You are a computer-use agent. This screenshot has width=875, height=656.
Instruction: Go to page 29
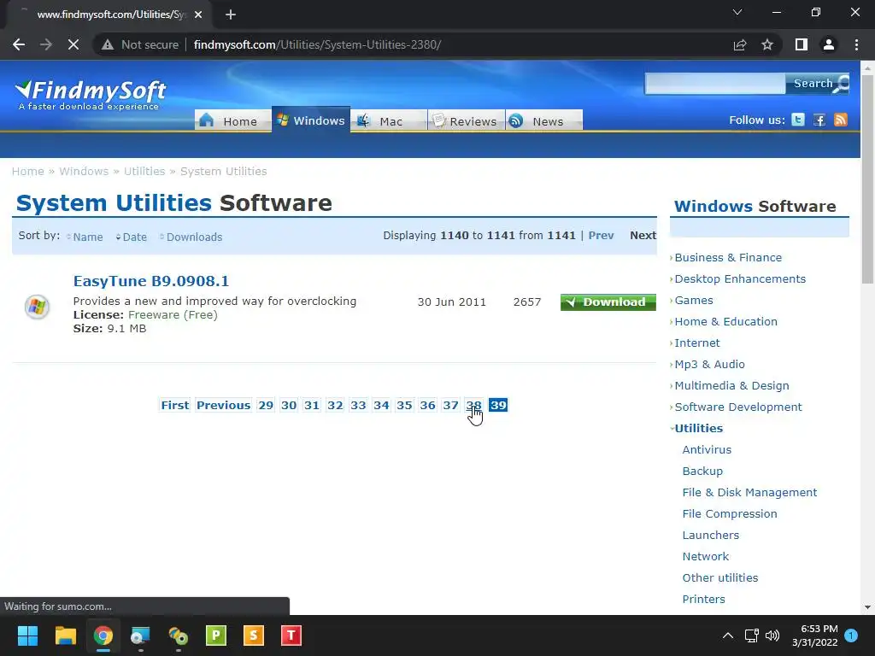(266, 405)
